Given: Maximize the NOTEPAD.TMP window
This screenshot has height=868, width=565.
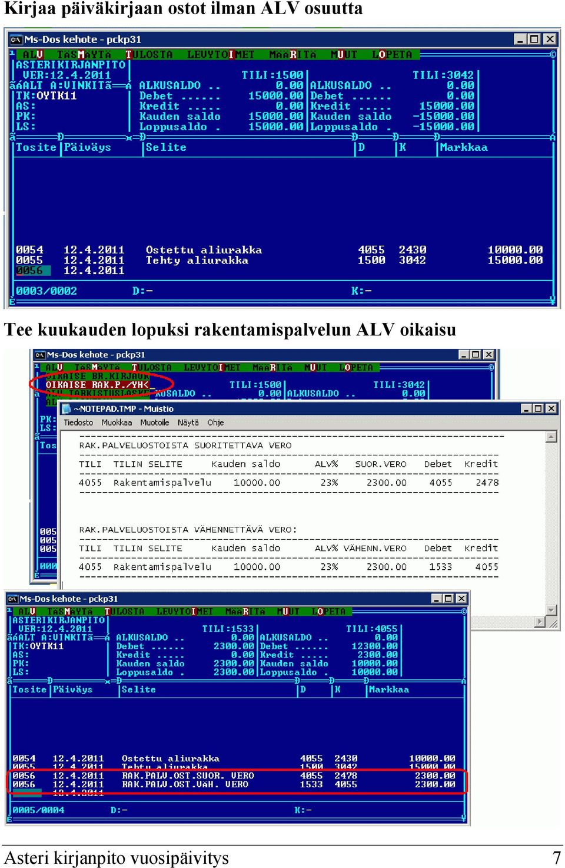Looking at the screenshot, I should tap(538, 408).
